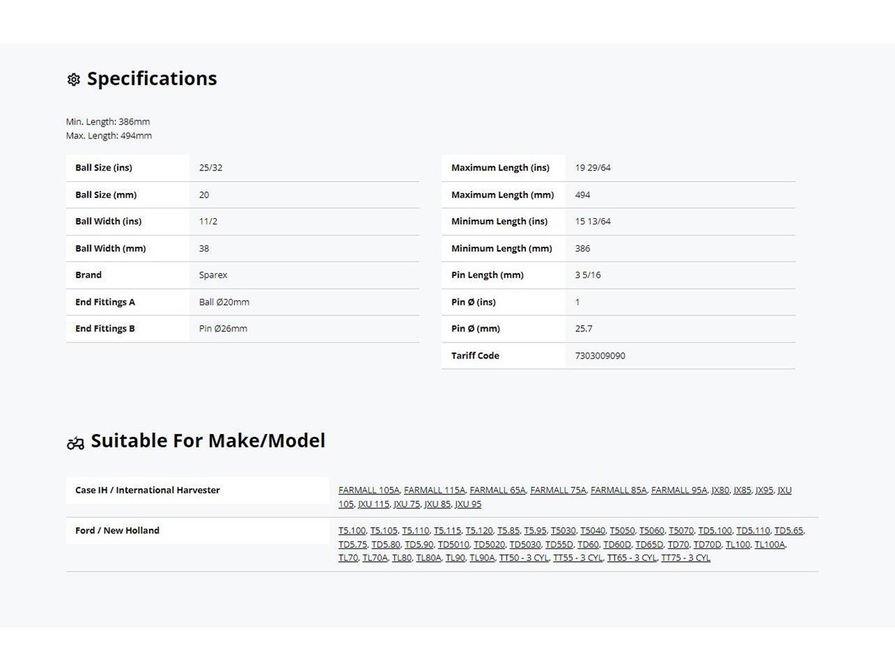Screen dimensions: 895x671
Task: Follow the TL90 link
Action: (455, 558)
